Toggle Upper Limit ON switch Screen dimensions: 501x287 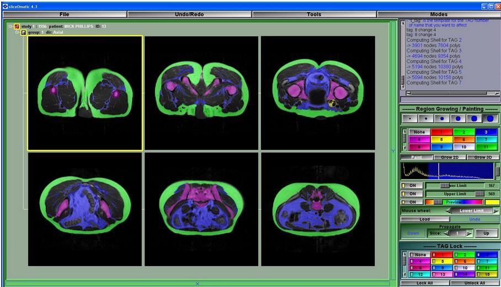[x=412, y=194]
